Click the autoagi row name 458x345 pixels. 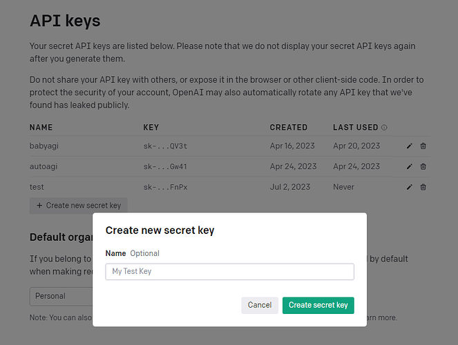point(44,166)
